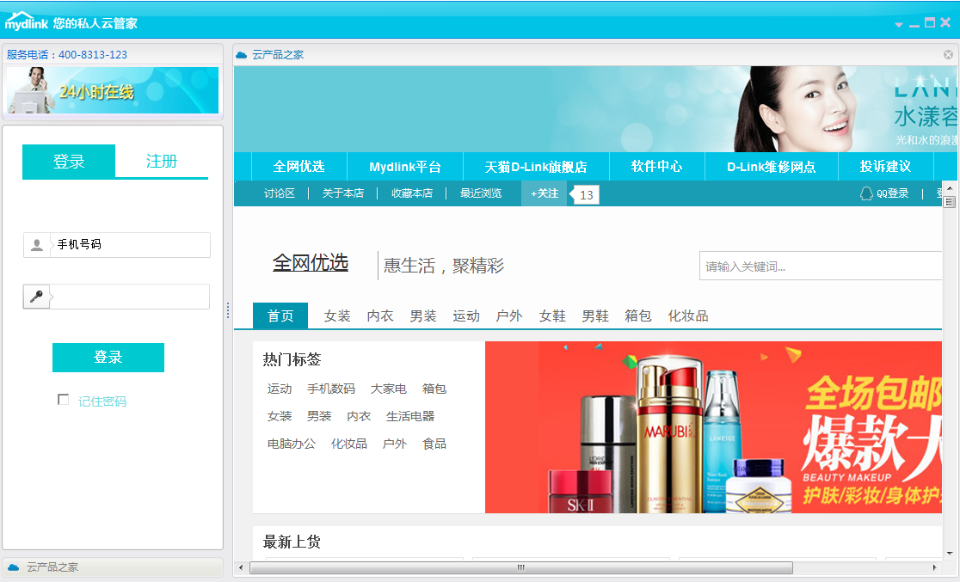Open the cosmetics 全场包邮 promo banner
The image size is (960, 582).
(713, 427)
